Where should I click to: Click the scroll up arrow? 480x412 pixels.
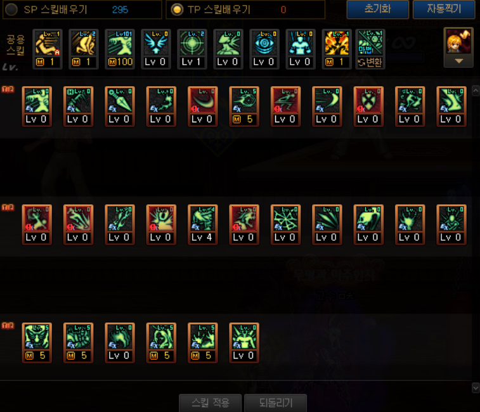tap(476, 91)
